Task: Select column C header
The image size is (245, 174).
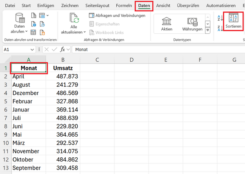Action: [x=97, y=60]
